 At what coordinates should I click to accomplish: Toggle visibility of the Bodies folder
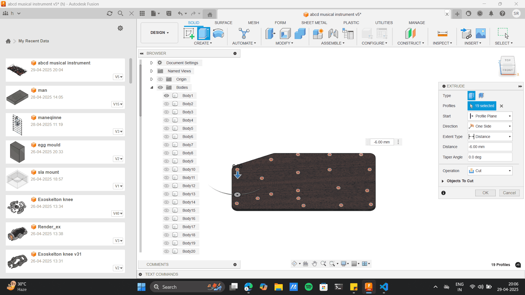click(160, 87)
